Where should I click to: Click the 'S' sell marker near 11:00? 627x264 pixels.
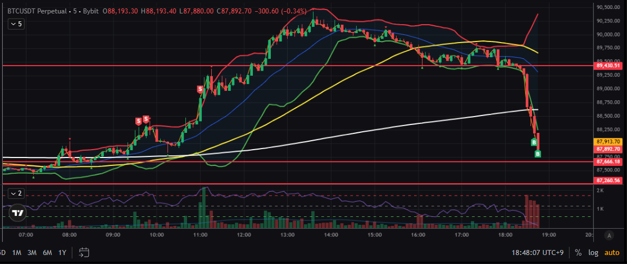pos(200,89)
